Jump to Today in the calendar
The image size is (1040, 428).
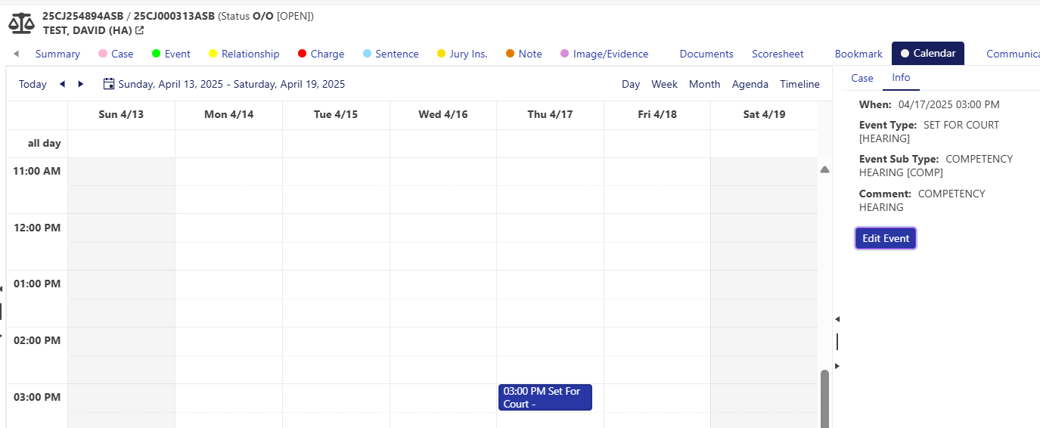33,84
